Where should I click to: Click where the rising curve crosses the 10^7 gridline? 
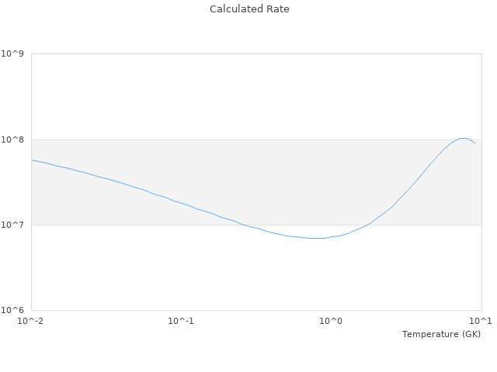click(369, 225)
